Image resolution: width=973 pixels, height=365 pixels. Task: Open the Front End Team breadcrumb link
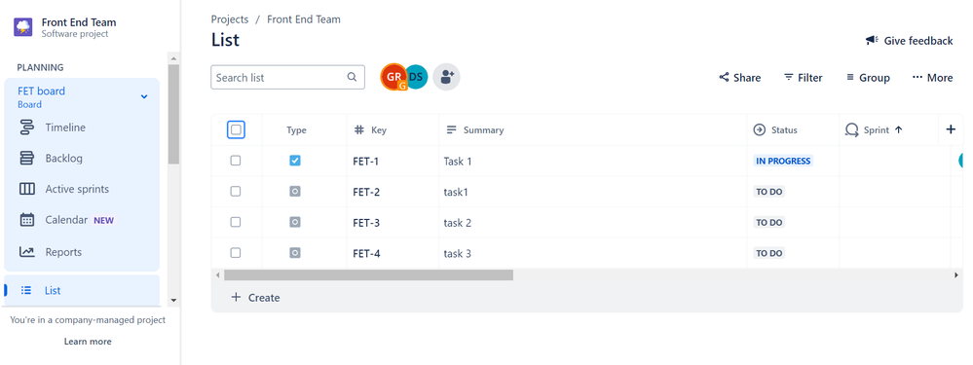coord(304,19)
